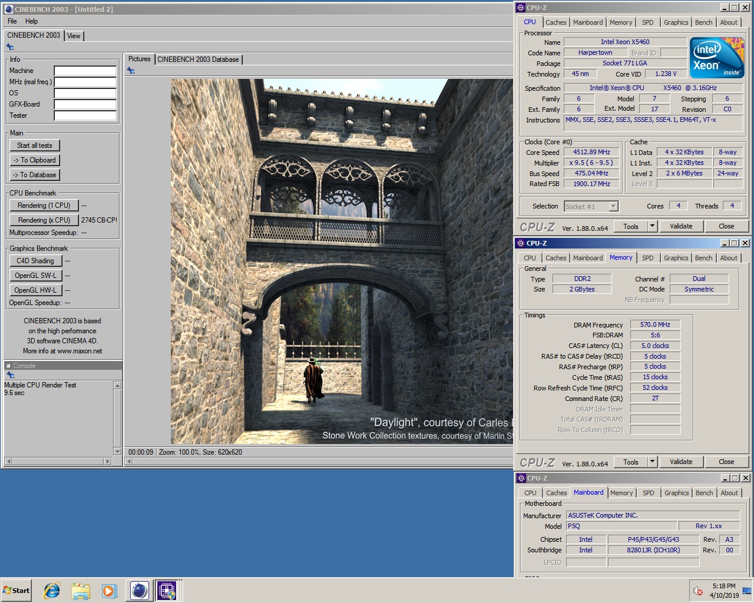Image resolution: width=754 pixels, height=603 pixels.
Task: Select the Pictures tab
Action: tap(140, 59)
